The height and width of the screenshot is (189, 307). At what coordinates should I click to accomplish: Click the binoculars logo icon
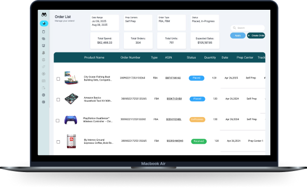pyautogui.click(x=44, y=14)
